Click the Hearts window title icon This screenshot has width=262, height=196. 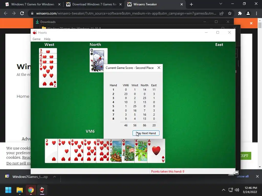[x=35, y=32]
